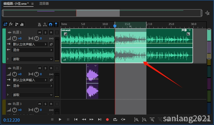
Task: Click the Rewind button
Action: click(x=84, y=120)
